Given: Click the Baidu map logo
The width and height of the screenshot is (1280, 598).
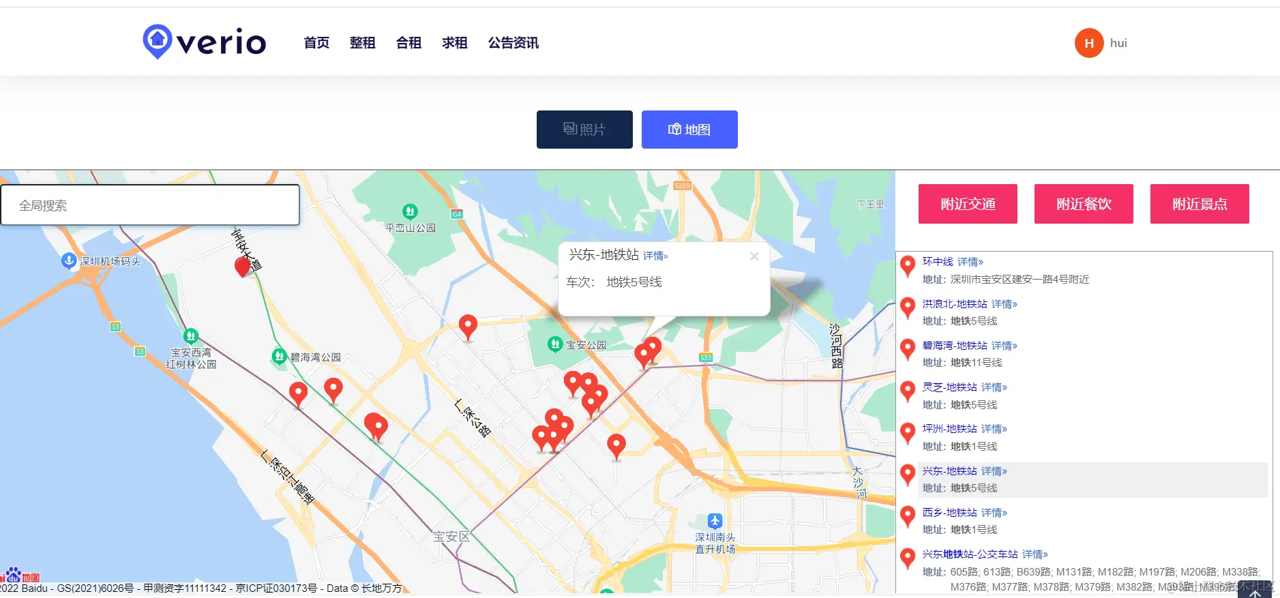Looking at the screenshot, I should pyautogui.click(x=20, y=574).
